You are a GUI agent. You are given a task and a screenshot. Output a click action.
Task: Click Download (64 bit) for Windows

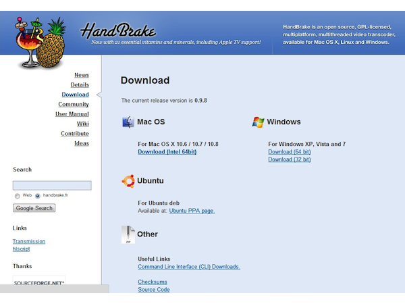click(290, 152)
